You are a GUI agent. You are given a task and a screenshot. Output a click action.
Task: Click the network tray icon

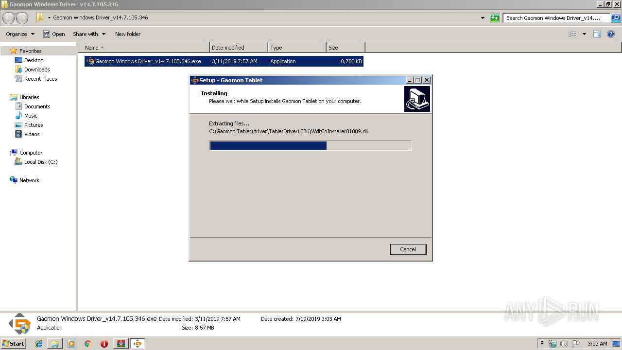tap(553, 344)
